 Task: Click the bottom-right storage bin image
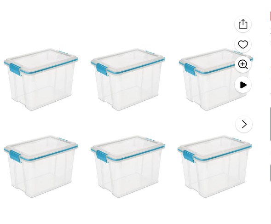tap(215, 167)
